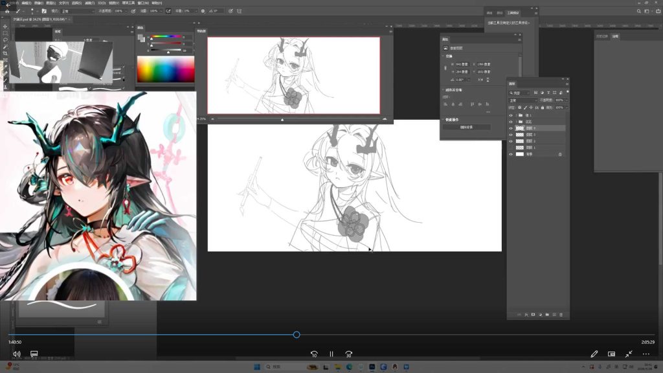Open the 窗口 menu

[143, 3]
